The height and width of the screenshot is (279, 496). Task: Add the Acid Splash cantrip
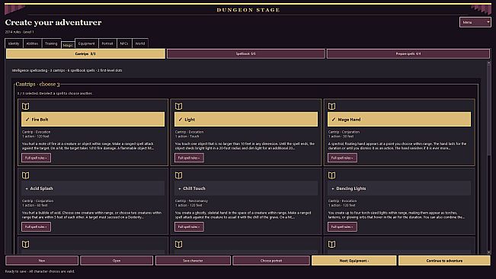tap(93, 188)
